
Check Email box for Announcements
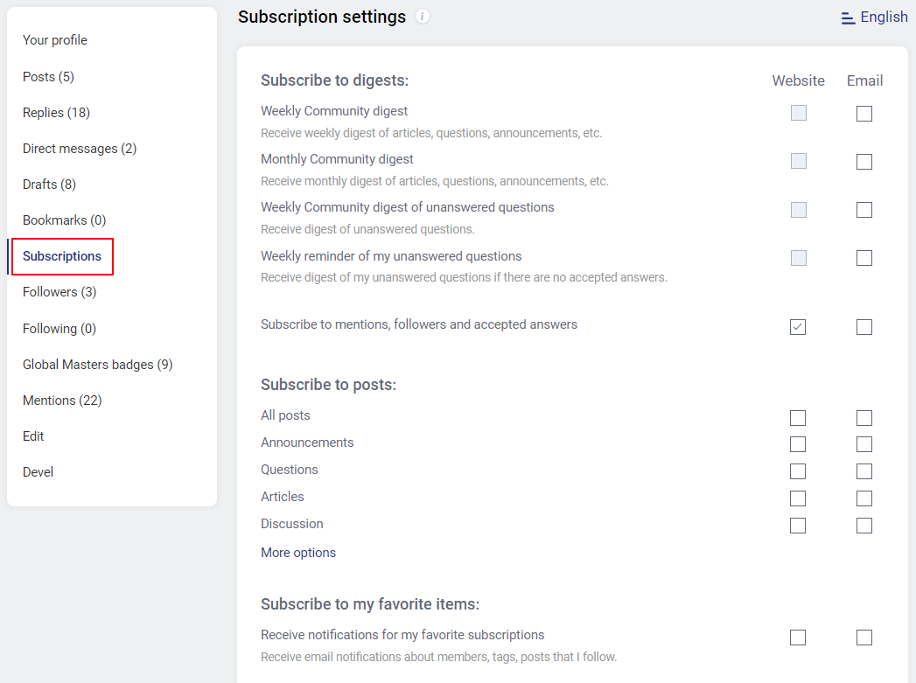pyautogui.click(x=864, y=444)
